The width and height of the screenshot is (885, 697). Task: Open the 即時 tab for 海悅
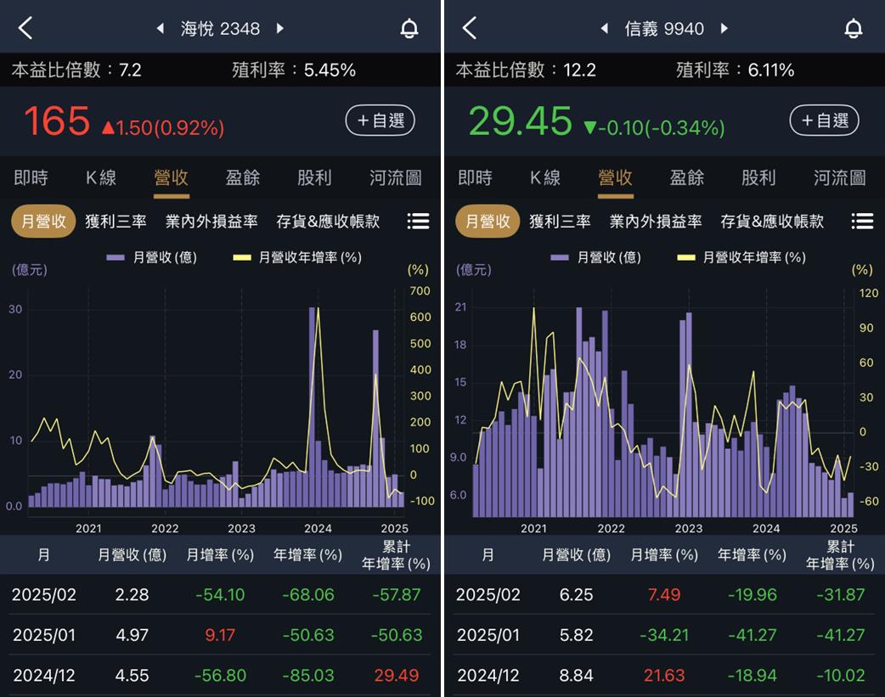pyautogui.click(x=31, y=177)
